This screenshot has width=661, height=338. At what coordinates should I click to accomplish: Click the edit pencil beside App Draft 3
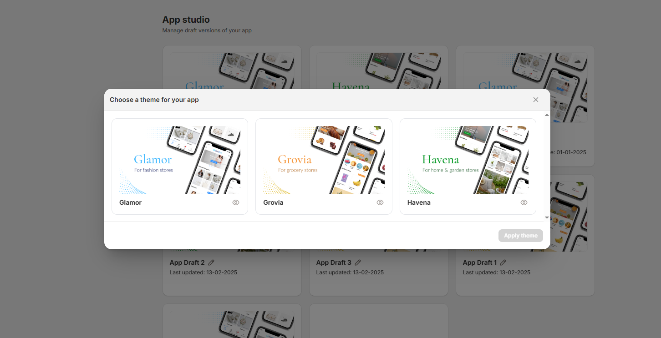pyautogui.click(x=358, y=262)
